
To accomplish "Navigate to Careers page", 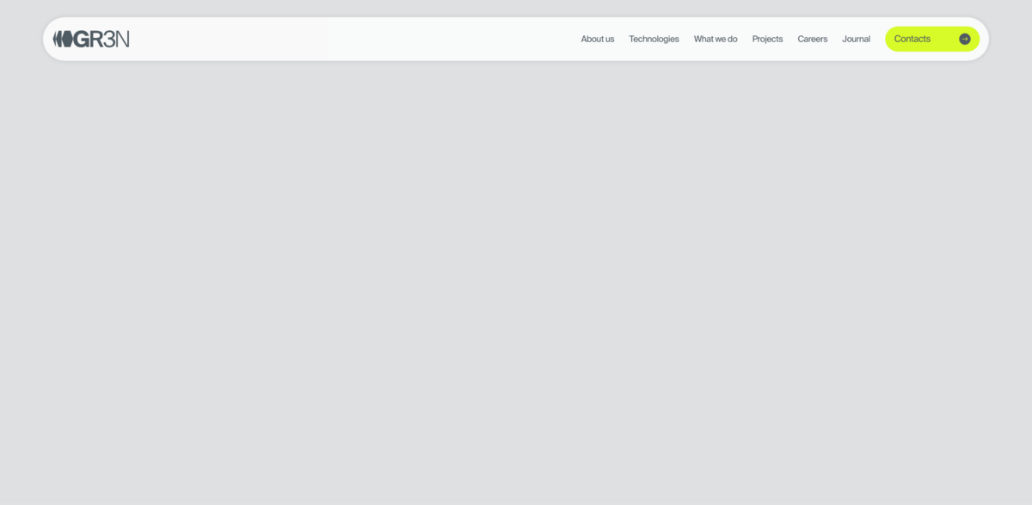I will click(x=812, y=39).
